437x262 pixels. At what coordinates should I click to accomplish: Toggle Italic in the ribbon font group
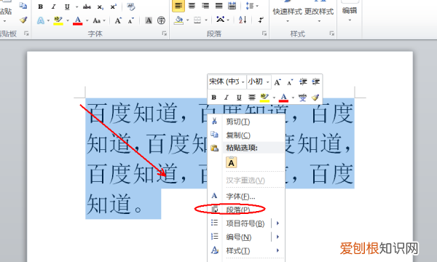(54, 7)
